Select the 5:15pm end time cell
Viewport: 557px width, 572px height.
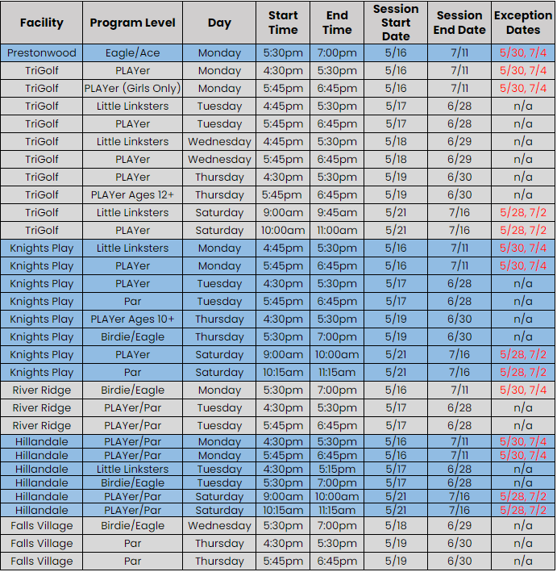(337, 470)
